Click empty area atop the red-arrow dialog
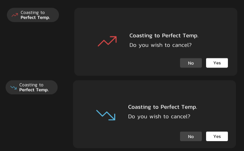The image size is (244, 151). pos(156,19)
